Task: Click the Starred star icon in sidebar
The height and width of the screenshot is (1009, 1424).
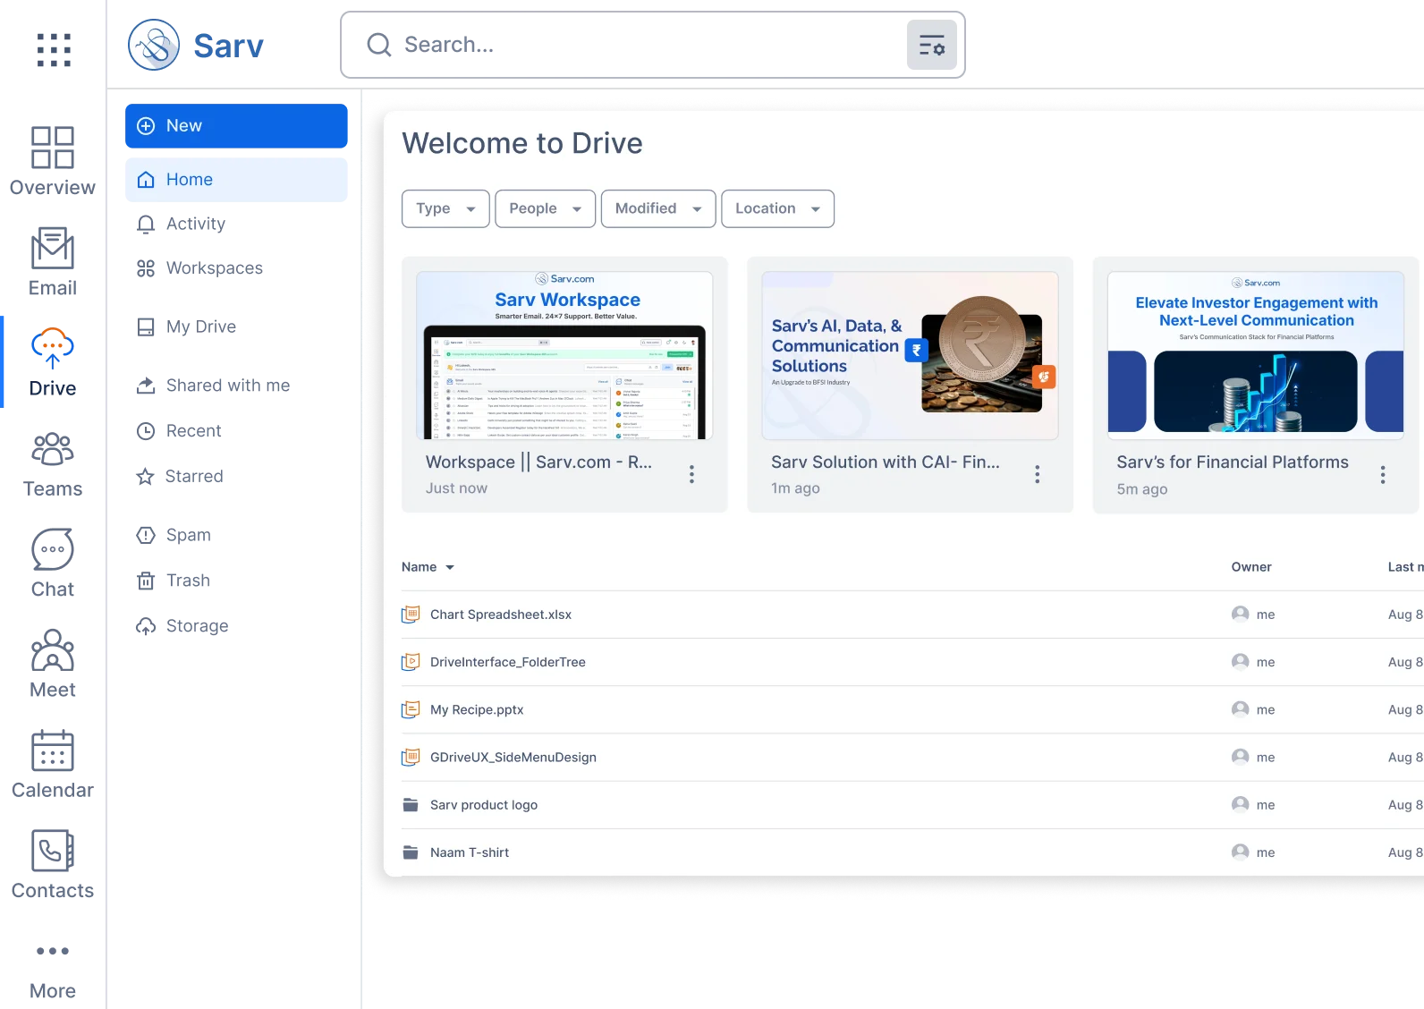Action: point(145,477)
